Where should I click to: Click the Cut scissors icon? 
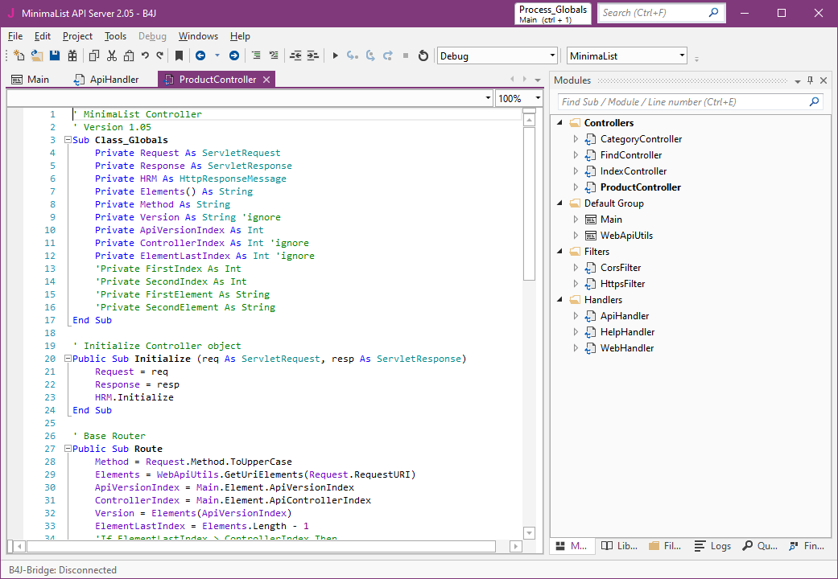point(111,55)
